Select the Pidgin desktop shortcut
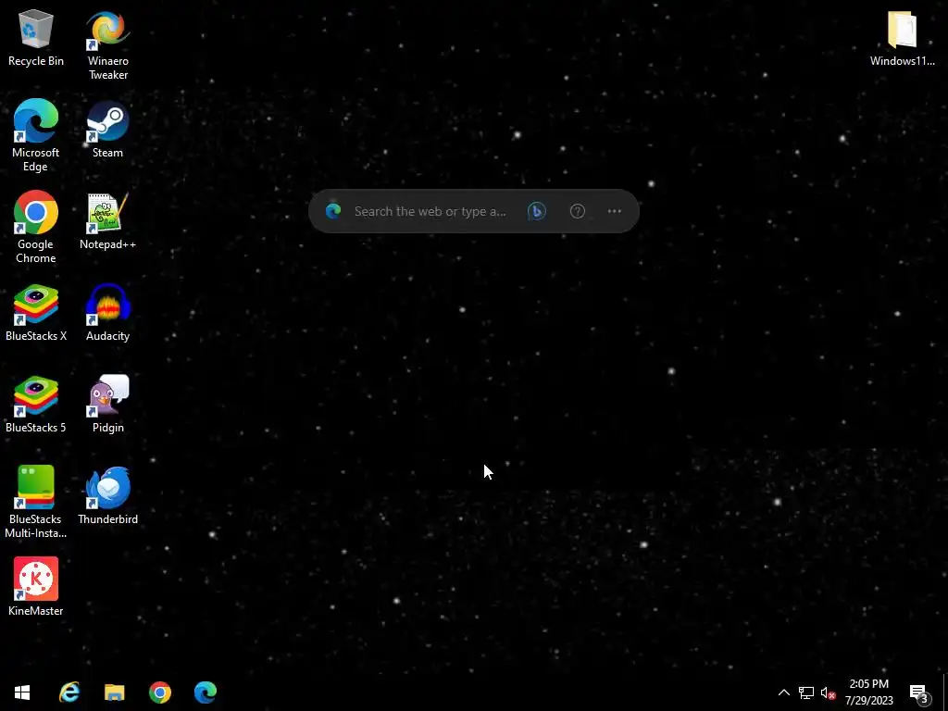Viewport: 948px width, 711px height. tap(107, 405)
